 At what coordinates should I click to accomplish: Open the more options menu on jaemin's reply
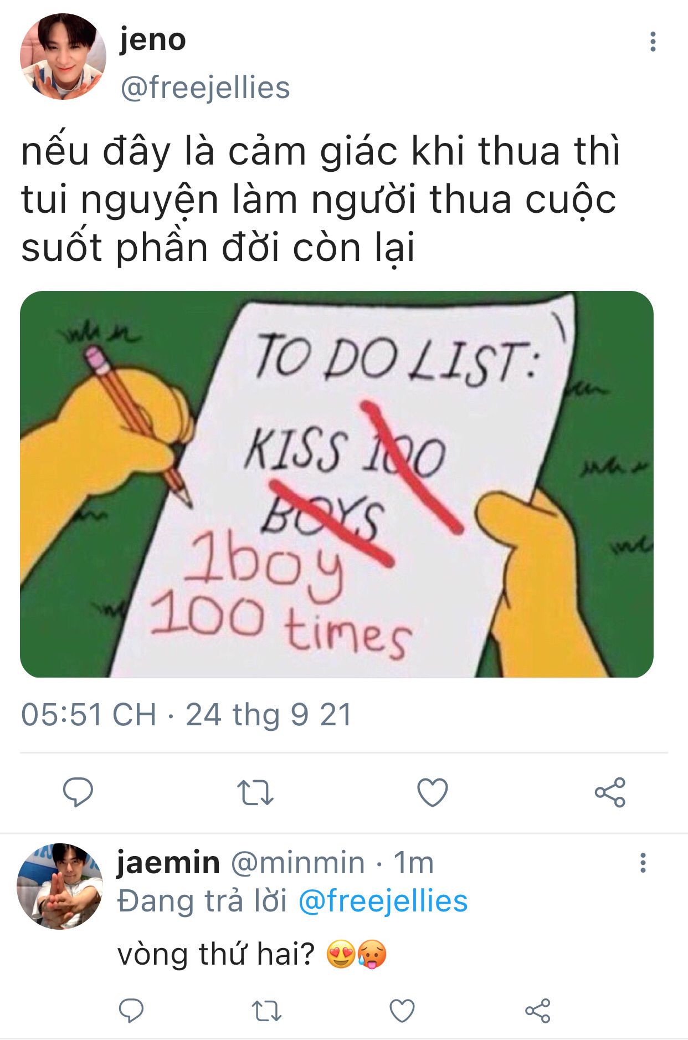tap(643, 862)
